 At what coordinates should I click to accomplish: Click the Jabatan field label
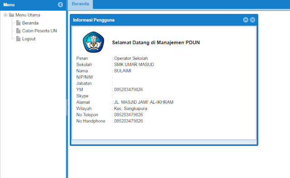pos(84,83)
